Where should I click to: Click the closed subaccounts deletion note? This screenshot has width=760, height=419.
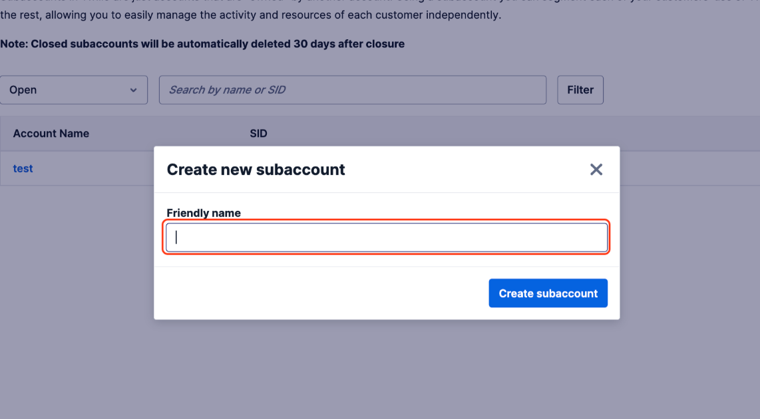[202, 44]
